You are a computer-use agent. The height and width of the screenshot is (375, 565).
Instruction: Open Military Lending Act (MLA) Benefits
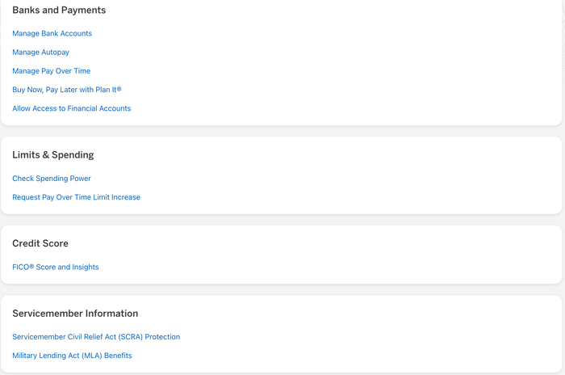(x=72, y=356)
